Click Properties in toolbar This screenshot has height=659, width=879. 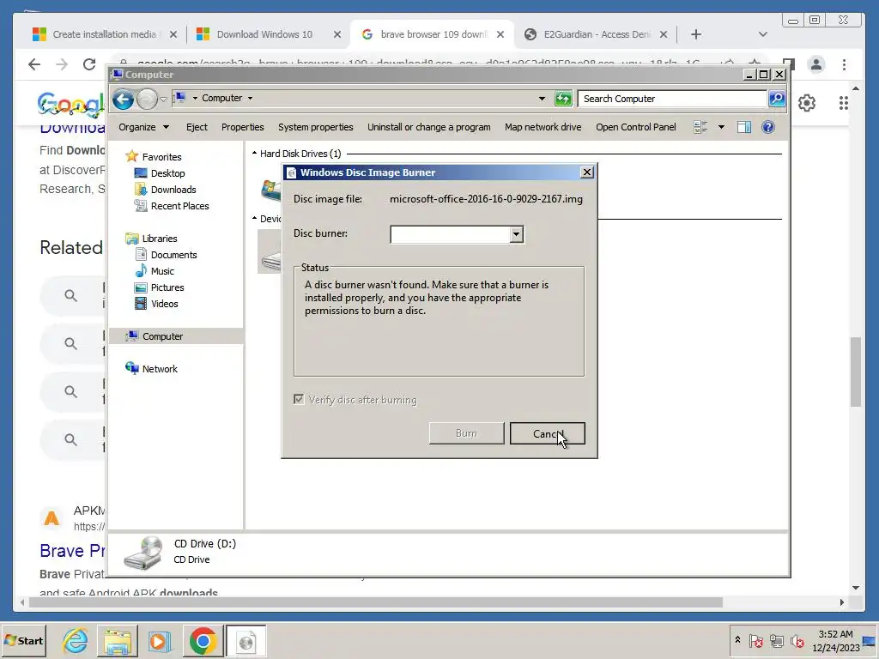pos(243,127)
